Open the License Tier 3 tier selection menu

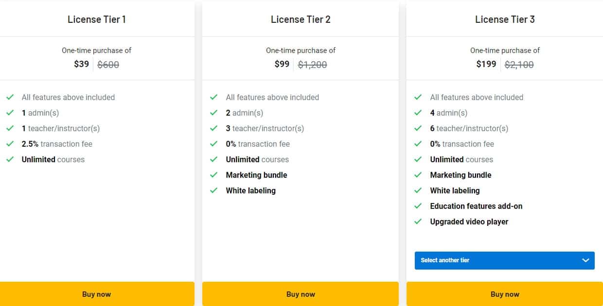click(x=504, y=260)
